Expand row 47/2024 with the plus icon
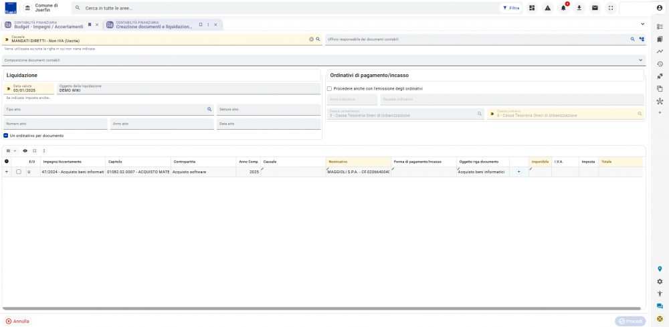 pyautogui.click(x=7, y=172)
